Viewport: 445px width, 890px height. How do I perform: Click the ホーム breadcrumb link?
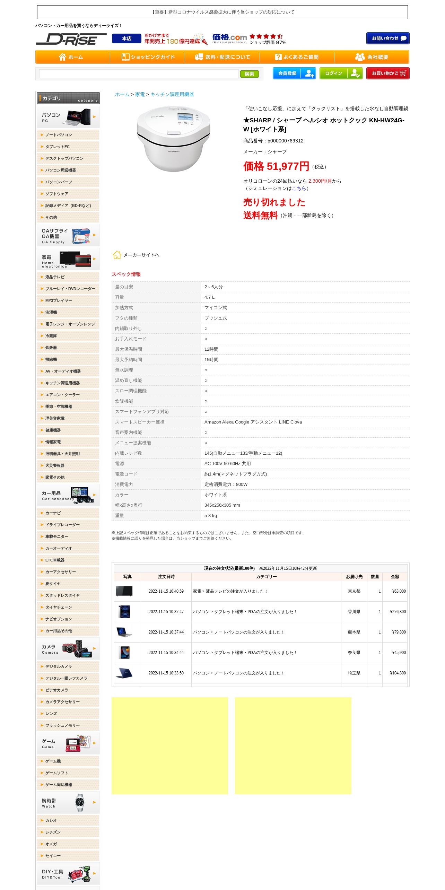(x=122, y=94)
